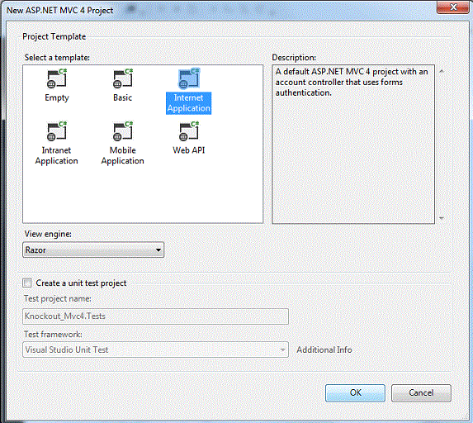473x423 pixels.
Task: Click the description text about forms authentication
Action: point(352,82)
